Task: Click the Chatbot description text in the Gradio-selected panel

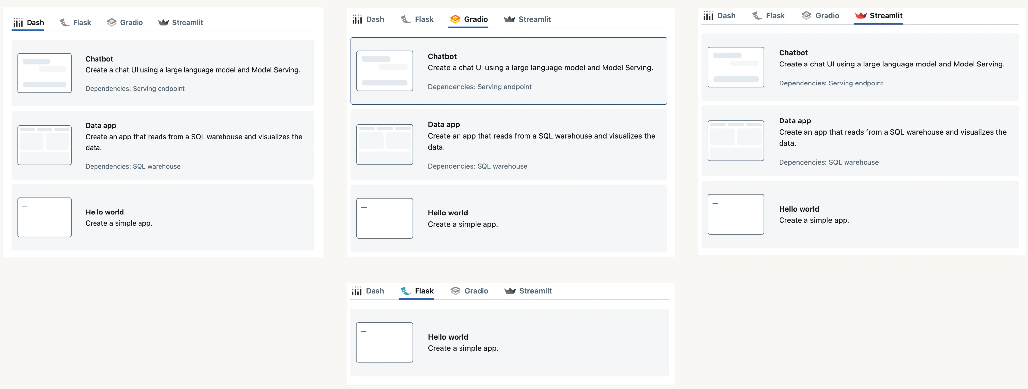Action: coord(540,68)
